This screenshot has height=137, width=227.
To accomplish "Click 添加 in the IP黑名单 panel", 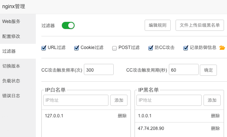I will 212,100.
